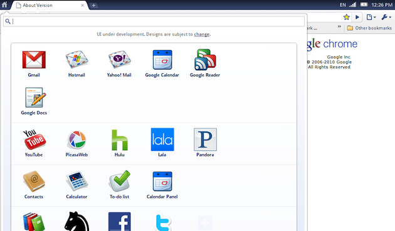
Task: Launch the chess knight app
Action: [x=76, y=222]
